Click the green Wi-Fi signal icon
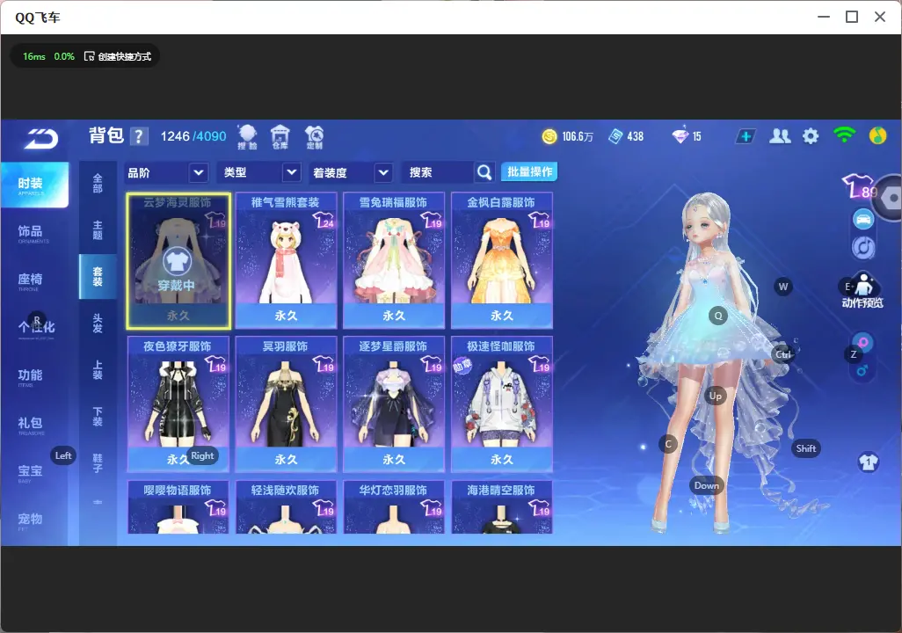The image size is (902, 633). (844, 135)
